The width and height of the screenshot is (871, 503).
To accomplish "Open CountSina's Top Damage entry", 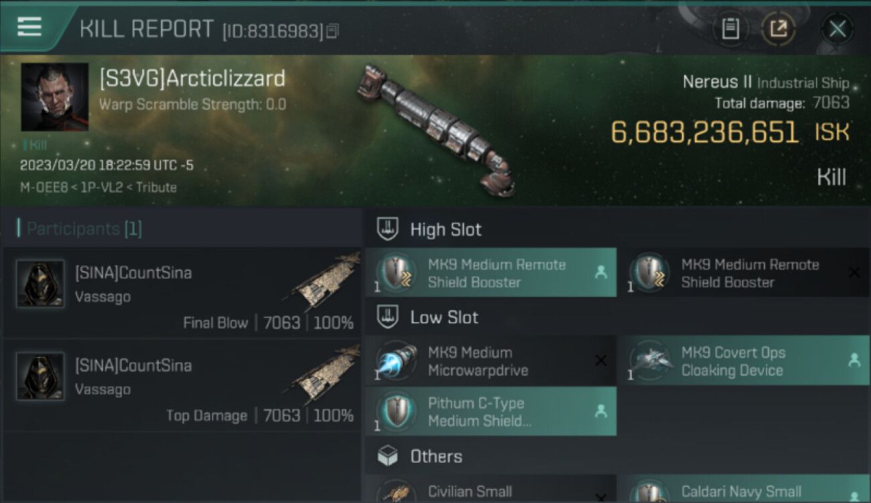I will (x=182, y=386).
